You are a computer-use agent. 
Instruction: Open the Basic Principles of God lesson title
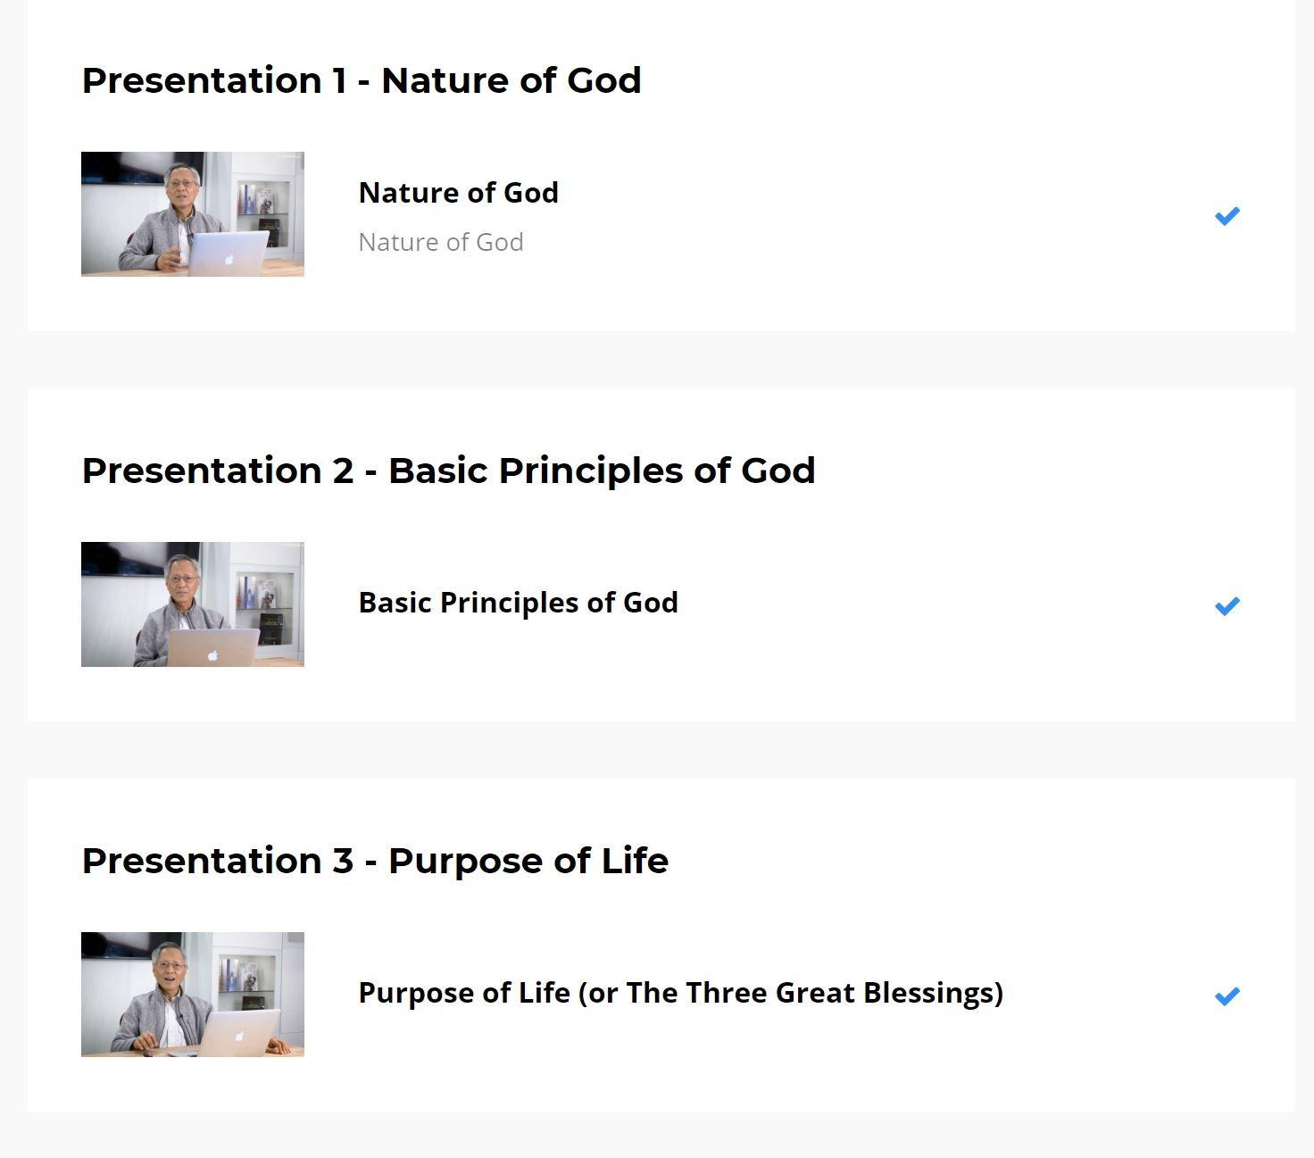[x=519, y=603]
